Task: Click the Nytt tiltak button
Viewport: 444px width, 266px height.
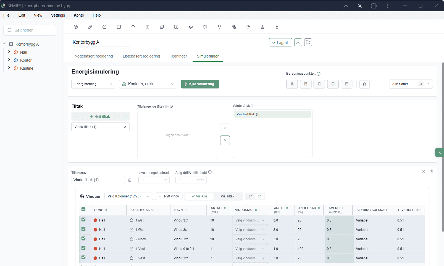Action: pyautogui.click(x=100, y=116)
